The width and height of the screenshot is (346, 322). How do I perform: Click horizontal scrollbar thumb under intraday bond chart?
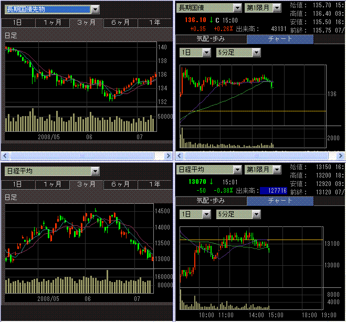(256, 156)
